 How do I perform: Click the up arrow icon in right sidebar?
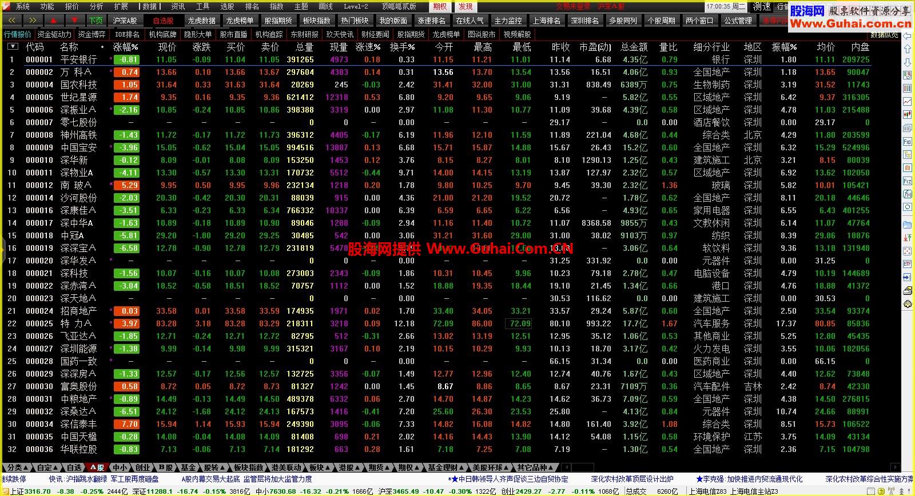pyautogui.click(x=908, y=49)
